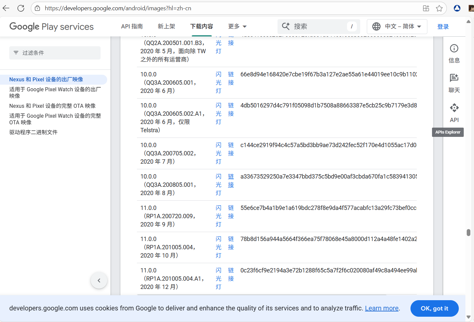Click 闪光灯 link for RP1A.201005.004 October
The image size is (474, 322).
tap(218, 247)
